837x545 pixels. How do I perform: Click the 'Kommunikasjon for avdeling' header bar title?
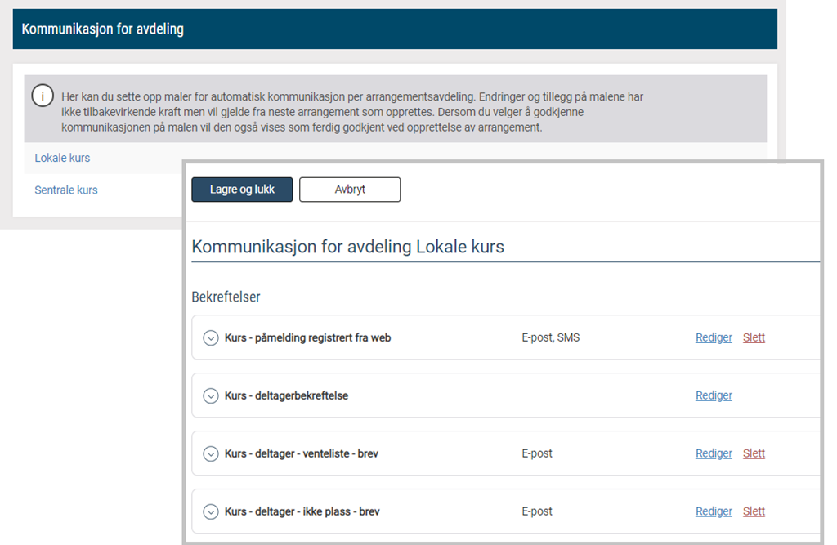[102, 29]
